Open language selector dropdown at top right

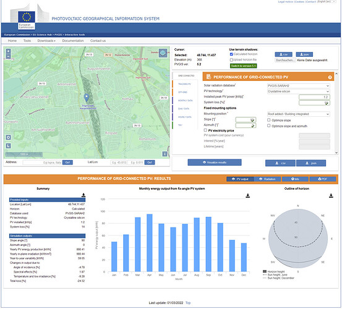point(327,1)
